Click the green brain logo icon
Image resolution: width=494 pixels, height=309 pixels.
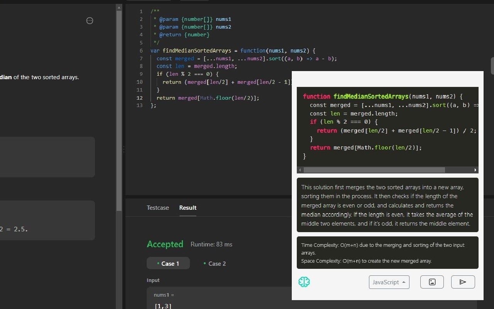pos(304,282)
